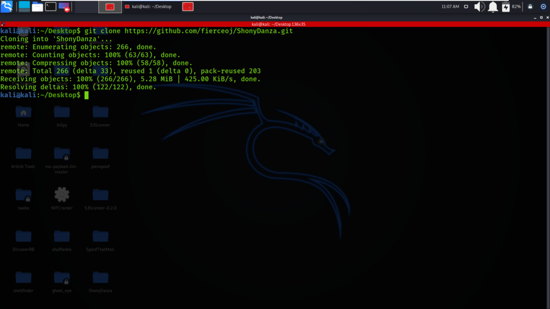Close the terminal window
Image resolution: width=550 pixels, height=309 pixels.
coord(547,18)
